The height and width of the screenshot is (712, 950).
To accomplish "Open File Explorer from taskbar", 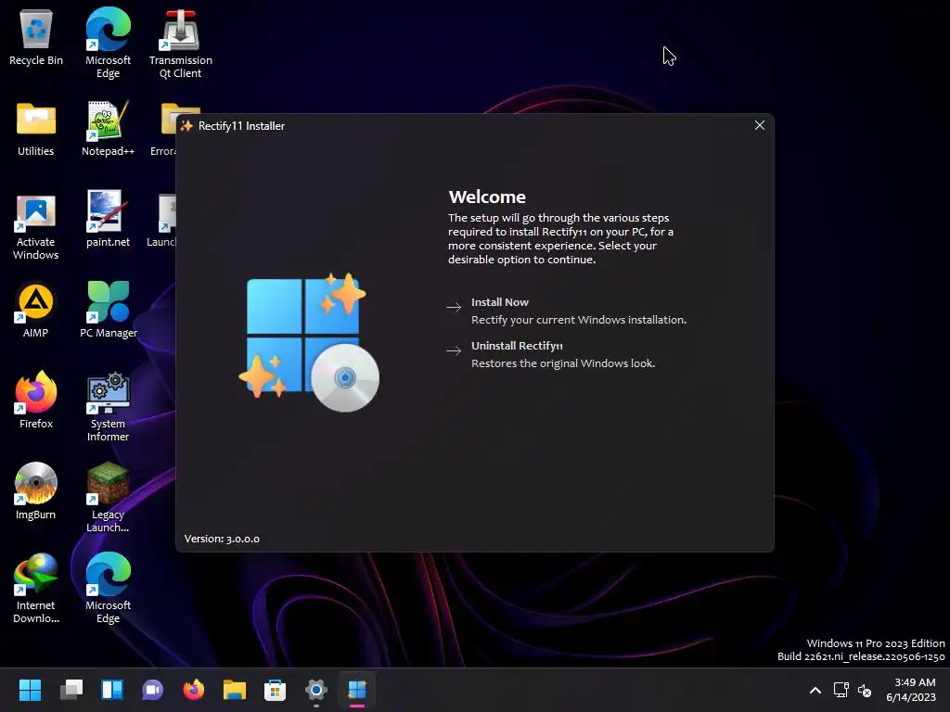I will tap(235, 690).
